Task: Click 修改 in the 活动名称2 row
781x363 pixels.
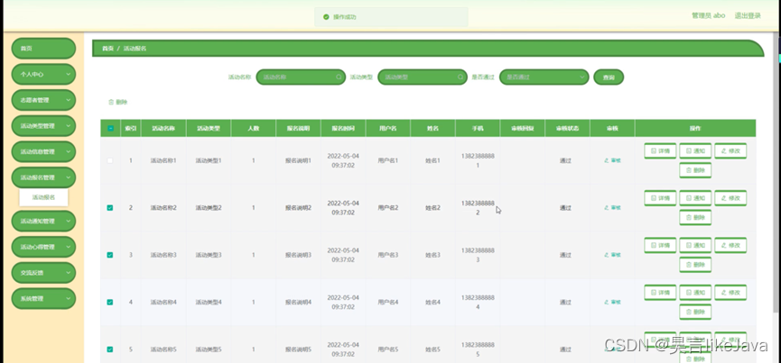Action: [730, 197]
